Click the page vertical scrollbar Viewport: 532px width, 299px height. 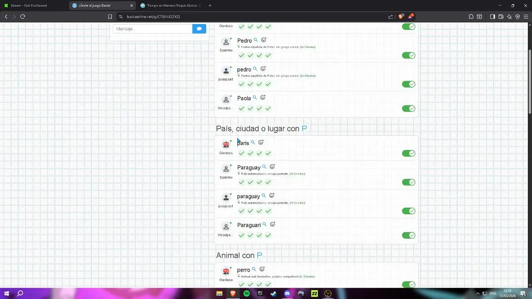[530, 81]
